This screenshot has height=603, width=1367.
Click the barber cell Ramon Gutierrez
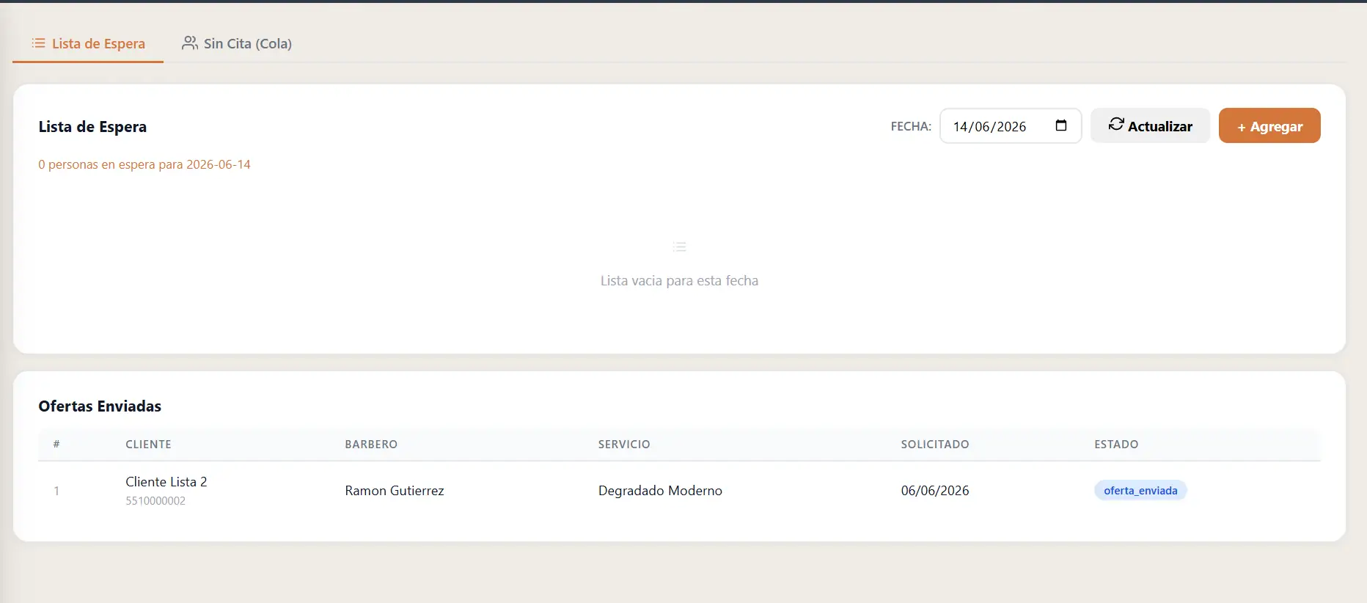(395, 491)
